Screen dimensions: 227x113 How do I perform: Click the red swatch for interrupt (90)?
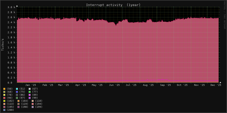coord(4,98)
